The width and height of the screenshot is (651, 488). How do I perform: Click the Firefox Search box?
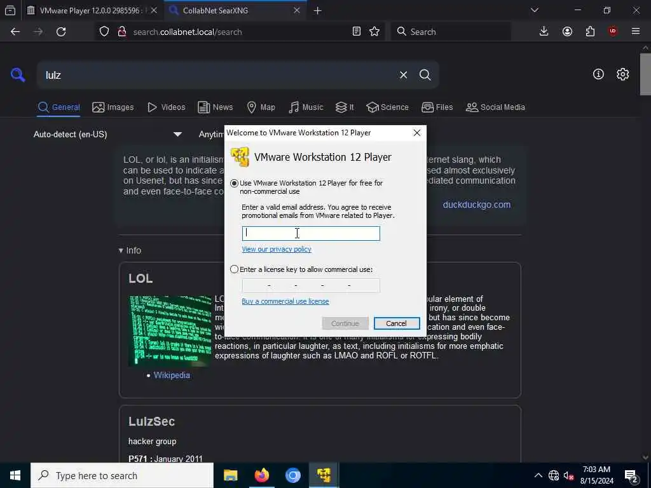coord(451,32)
